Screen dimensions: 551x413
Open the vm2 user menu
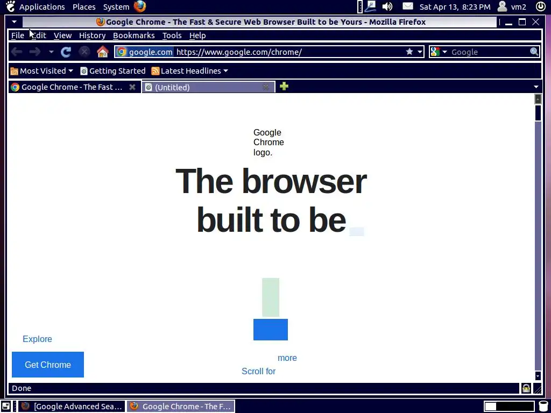(512, 6)
